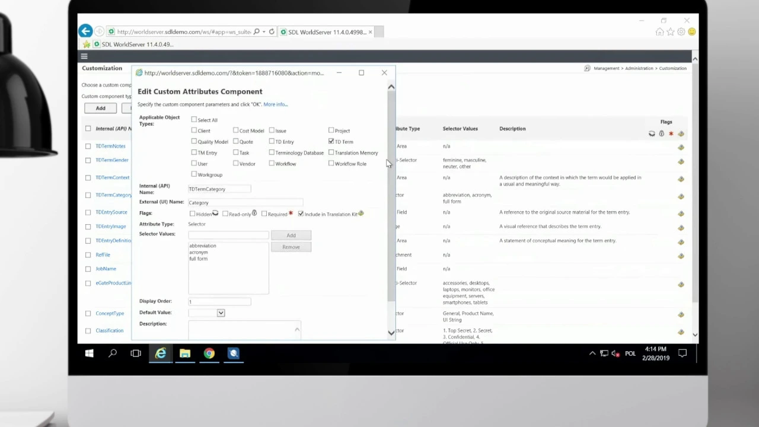Click the Hidden flag column header icon
The height and width of the screenshot is (427, 759).
[652, 133]
